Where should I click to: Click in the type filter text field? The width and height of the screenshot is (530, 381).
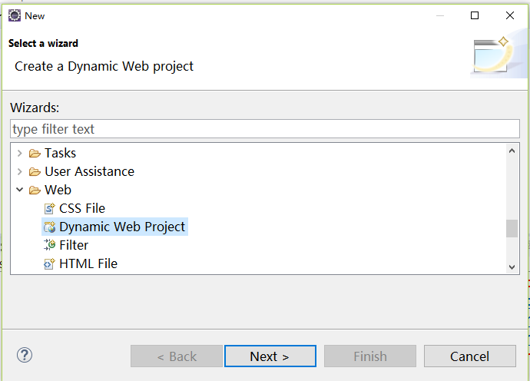265,129
